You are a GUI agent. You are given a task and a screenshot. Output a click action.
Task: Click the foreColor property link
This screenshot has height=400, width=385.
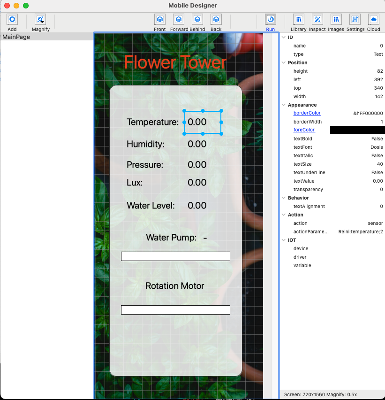point(304,130)
